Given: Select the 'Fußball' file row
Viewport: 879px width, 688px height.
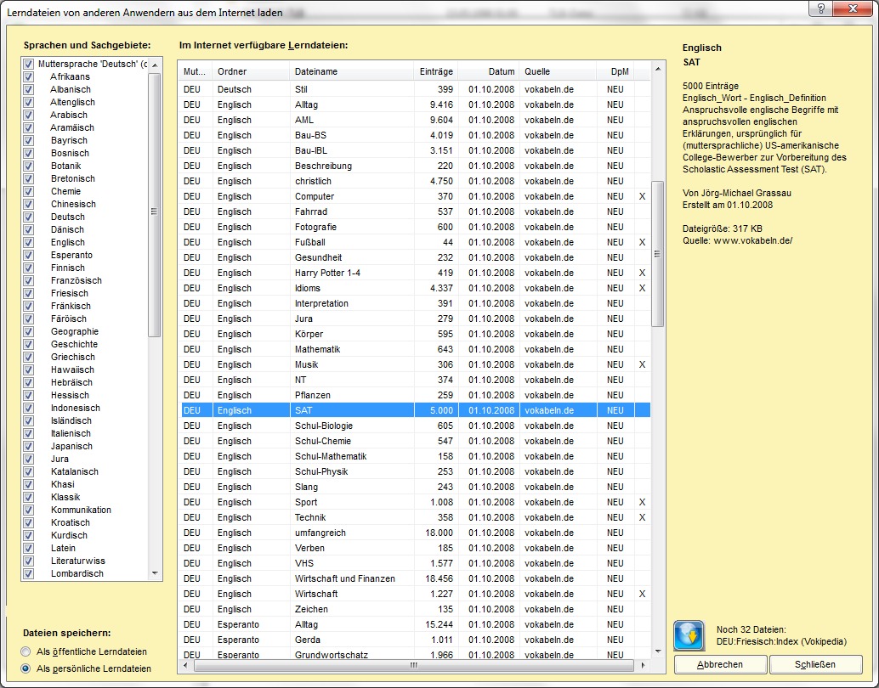Looking at the screenshot, I should tap(415, 243).
